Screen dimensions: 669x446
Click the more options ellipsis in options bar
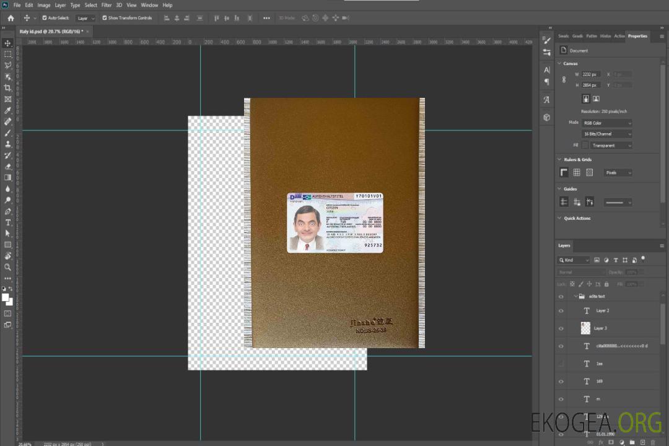(x=266, y=18)
